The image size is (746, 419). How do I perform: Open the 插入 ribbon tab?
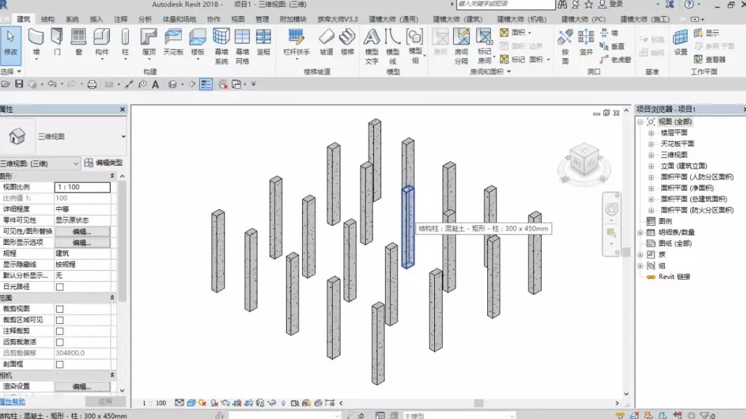click(96, 19)
